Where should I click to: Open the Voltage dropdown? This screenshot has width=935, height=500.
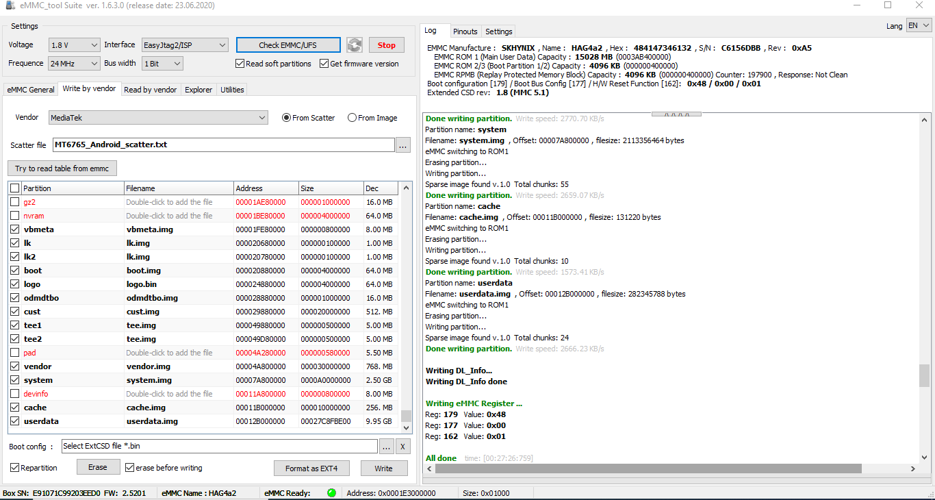[x=75, y=45]
